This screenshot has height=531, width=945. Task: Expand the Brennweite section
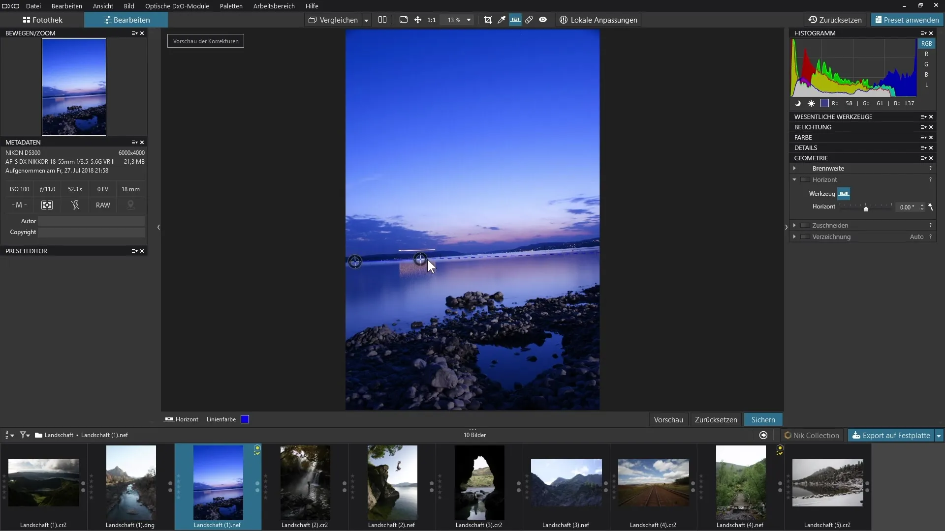point(794,169)
